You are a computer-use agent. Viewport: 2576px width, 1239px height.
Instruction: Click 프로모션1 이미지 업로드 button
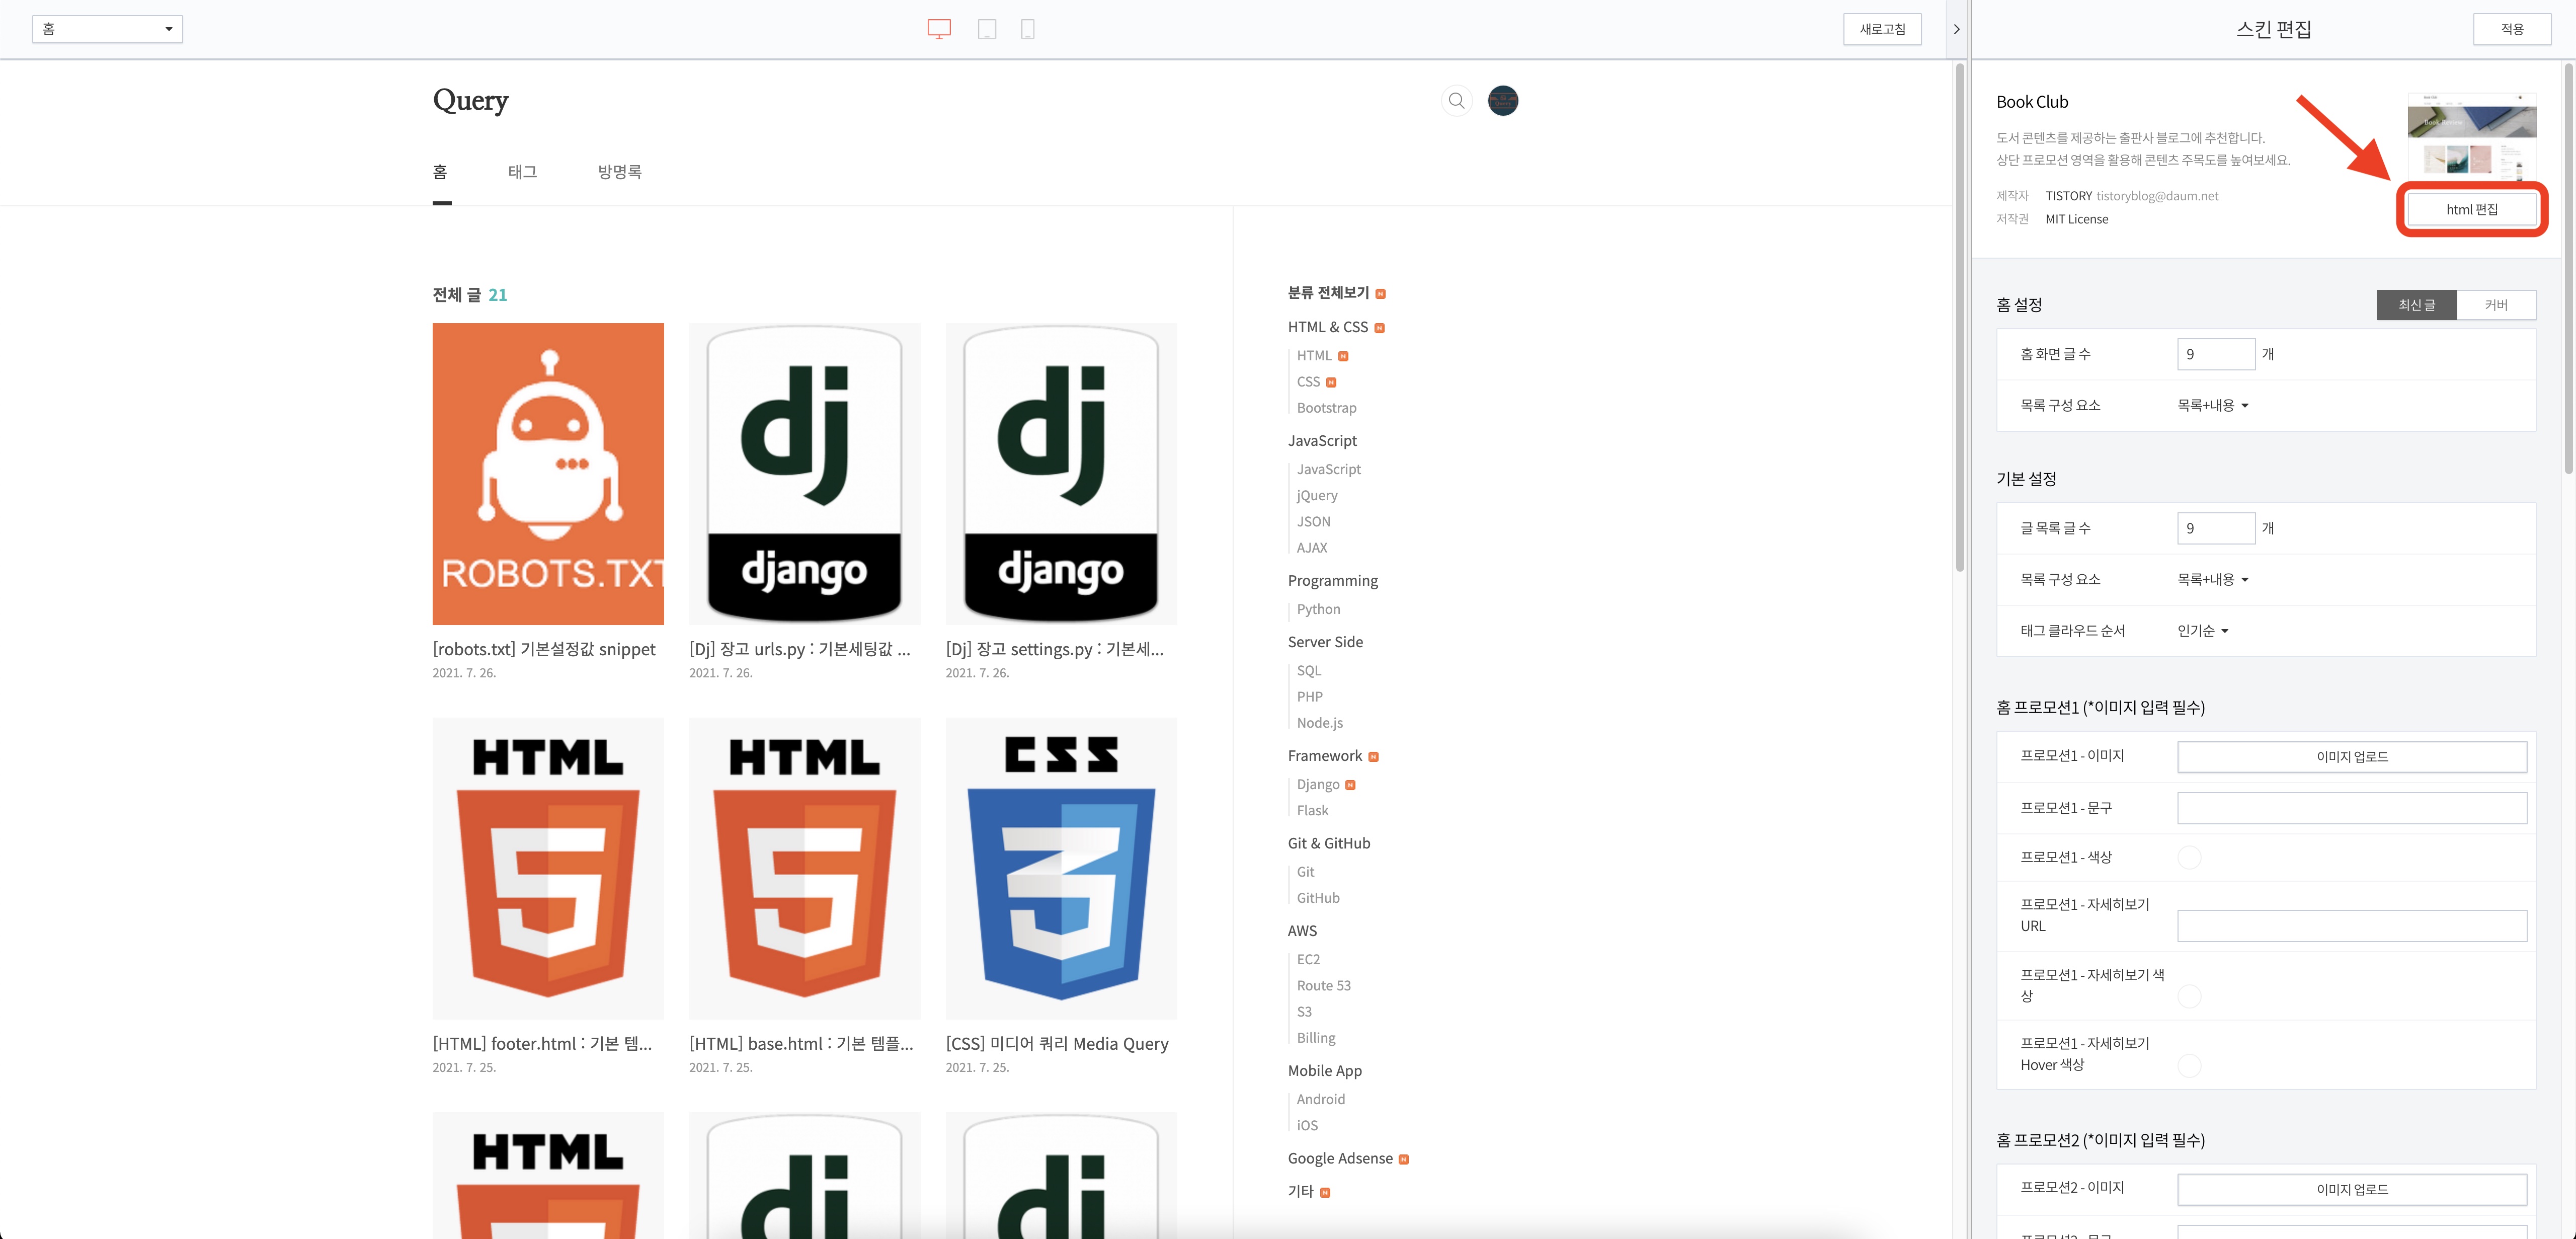coord(2351,756)
